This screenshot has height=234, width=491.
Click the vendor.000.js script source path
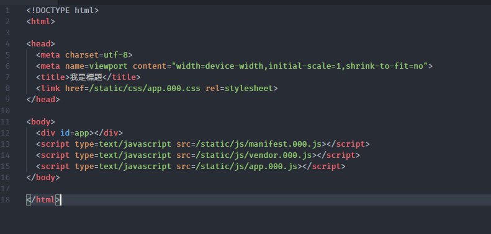(x=254, y=155)
